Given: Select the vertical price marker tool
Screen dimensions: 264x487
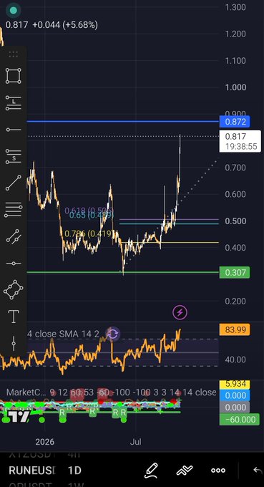Looking at the screenshot, I should click(14, 344).
